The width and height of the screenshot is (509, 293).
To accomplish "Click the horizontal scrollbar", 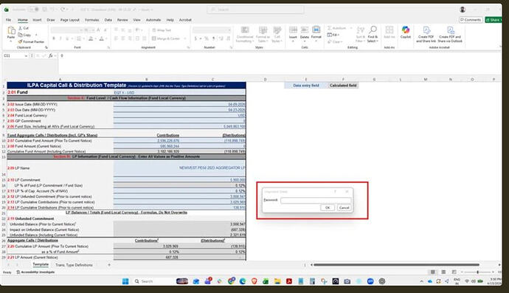I will pos(396,265).
